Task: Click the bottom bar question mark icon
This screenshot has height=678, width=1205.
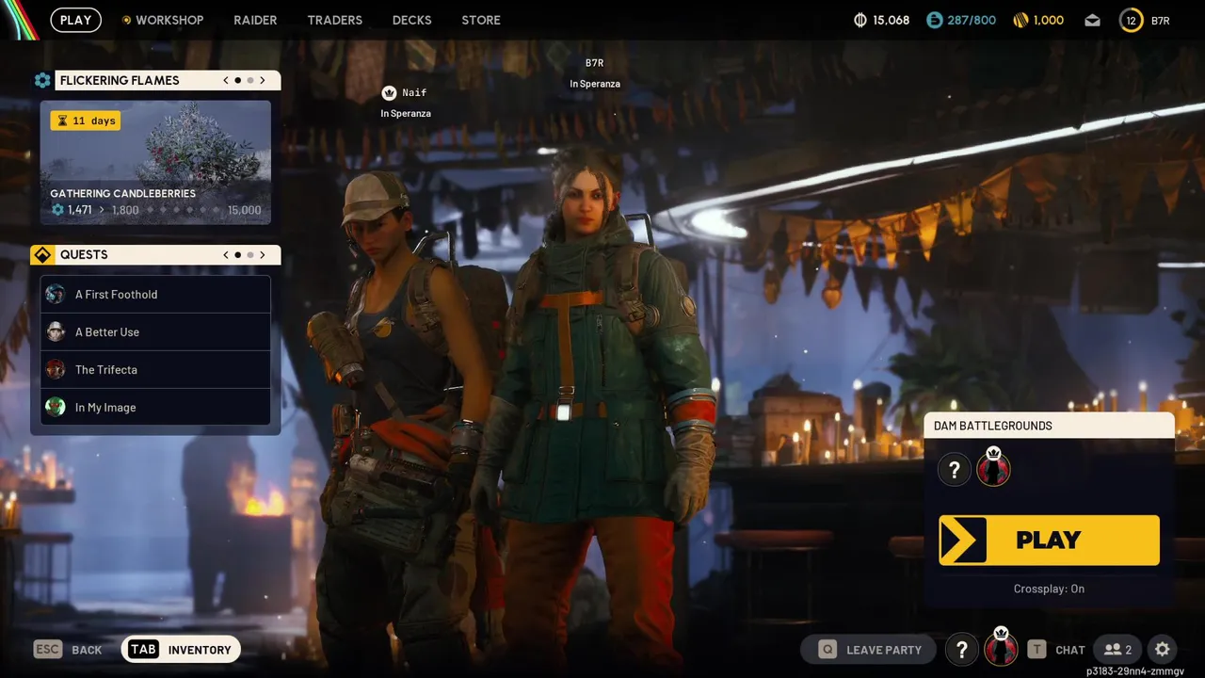Action: click(961, 650)
